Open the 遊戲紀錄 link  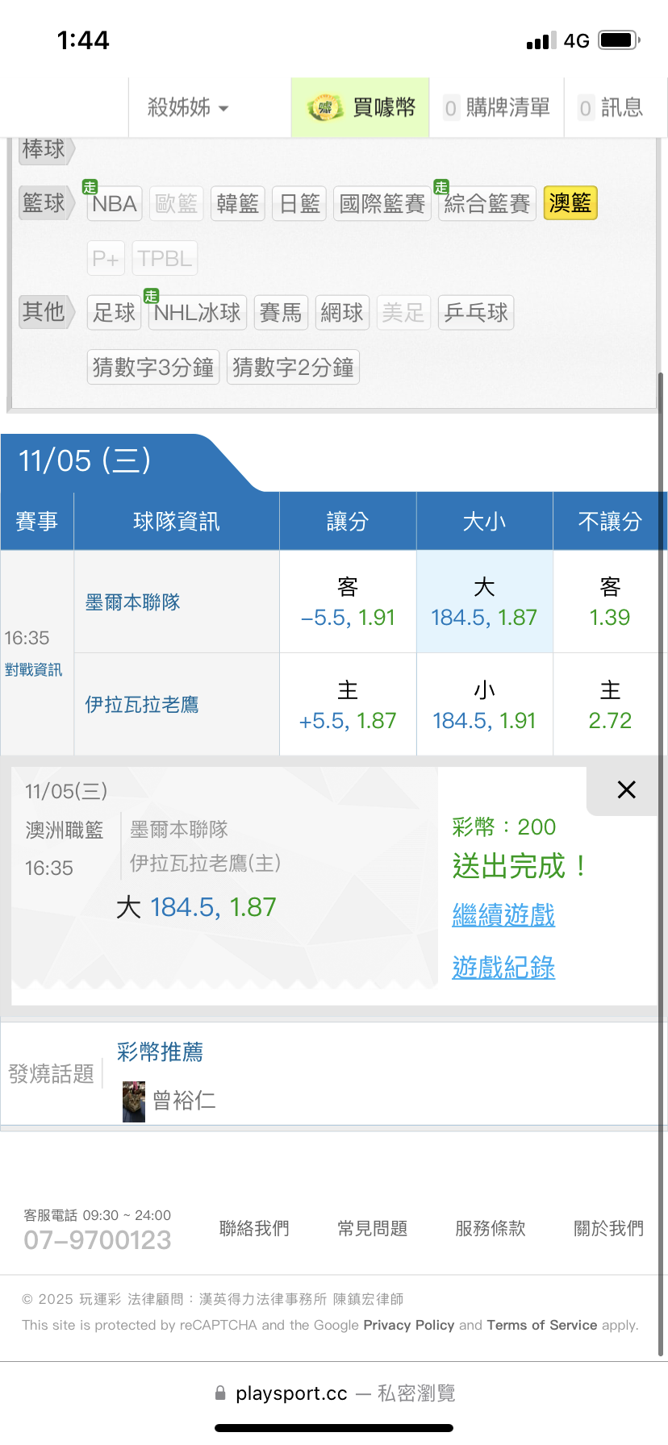pos(503,968)
